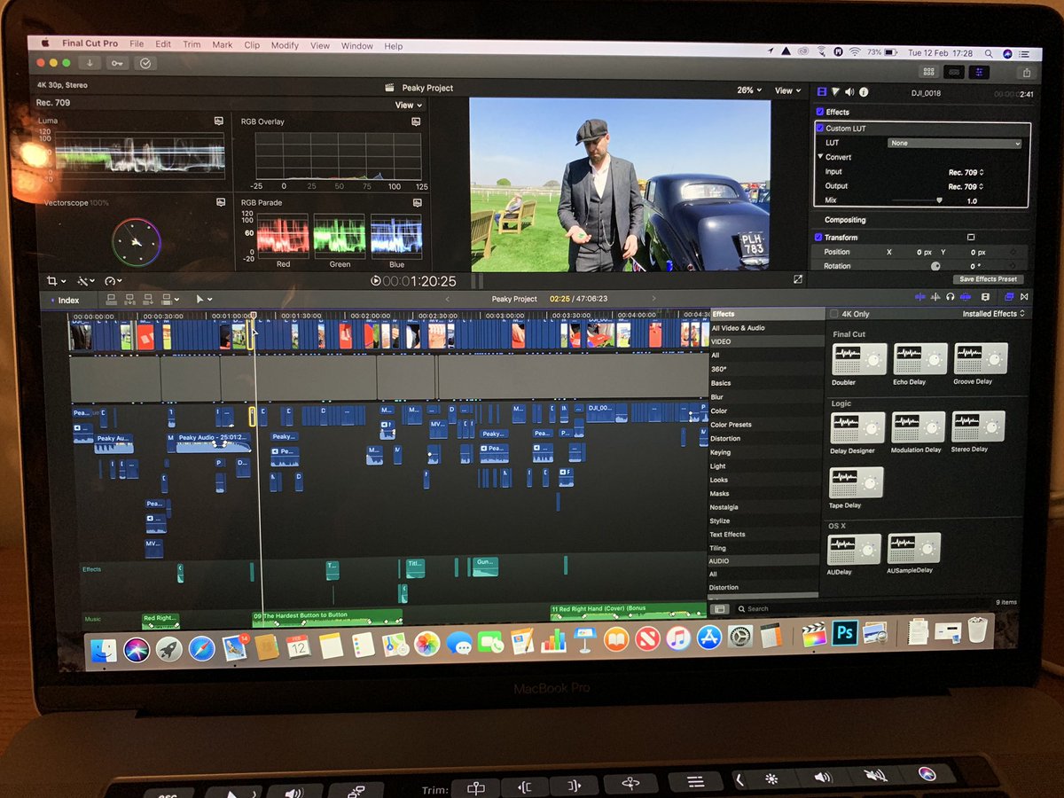Open the retime speedometer menu
The width and height of the screenshot is (1064, 798).
pyautogui.click(x=113, y=280)
